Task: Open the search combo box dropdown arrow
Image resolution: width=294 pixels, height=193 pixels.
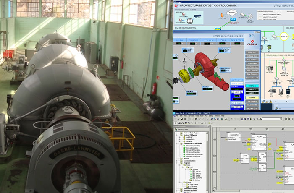Action: tap(281, 119)
